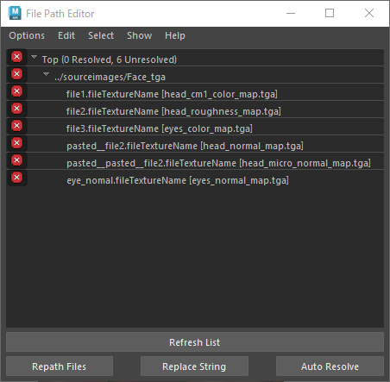Click the red X icon for head_normal_map.tga
390x382 pixels.
click(x=16, y=143)
